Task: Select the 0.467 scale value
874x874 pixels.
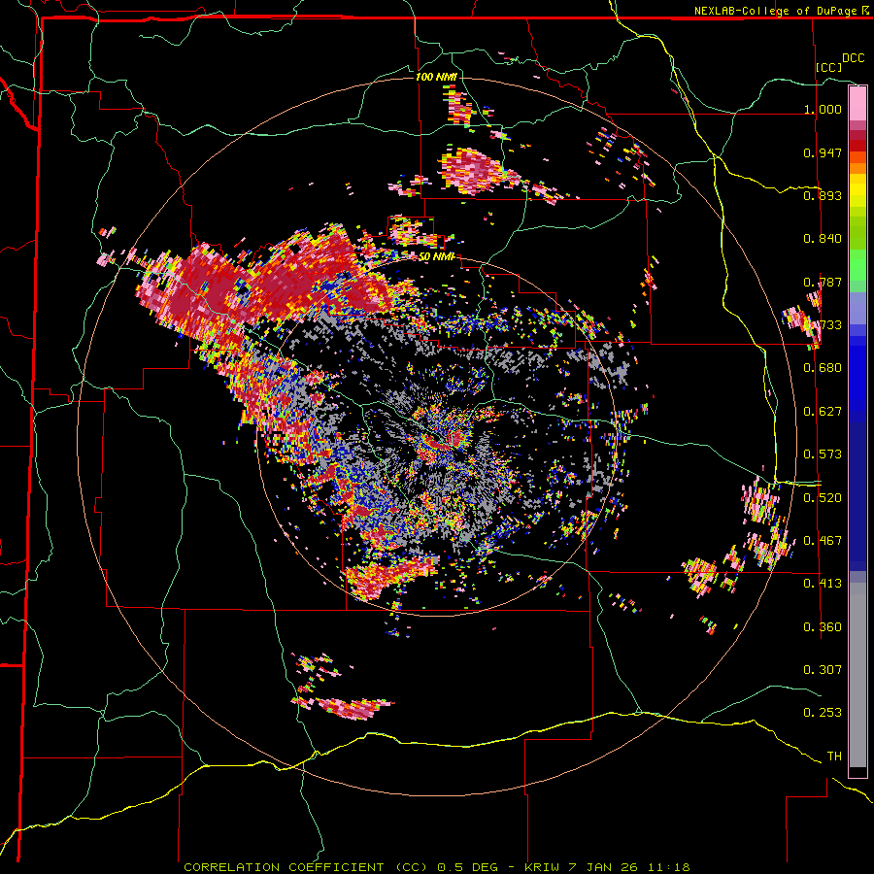Action: pyautogui.click(x=823, y=541)
